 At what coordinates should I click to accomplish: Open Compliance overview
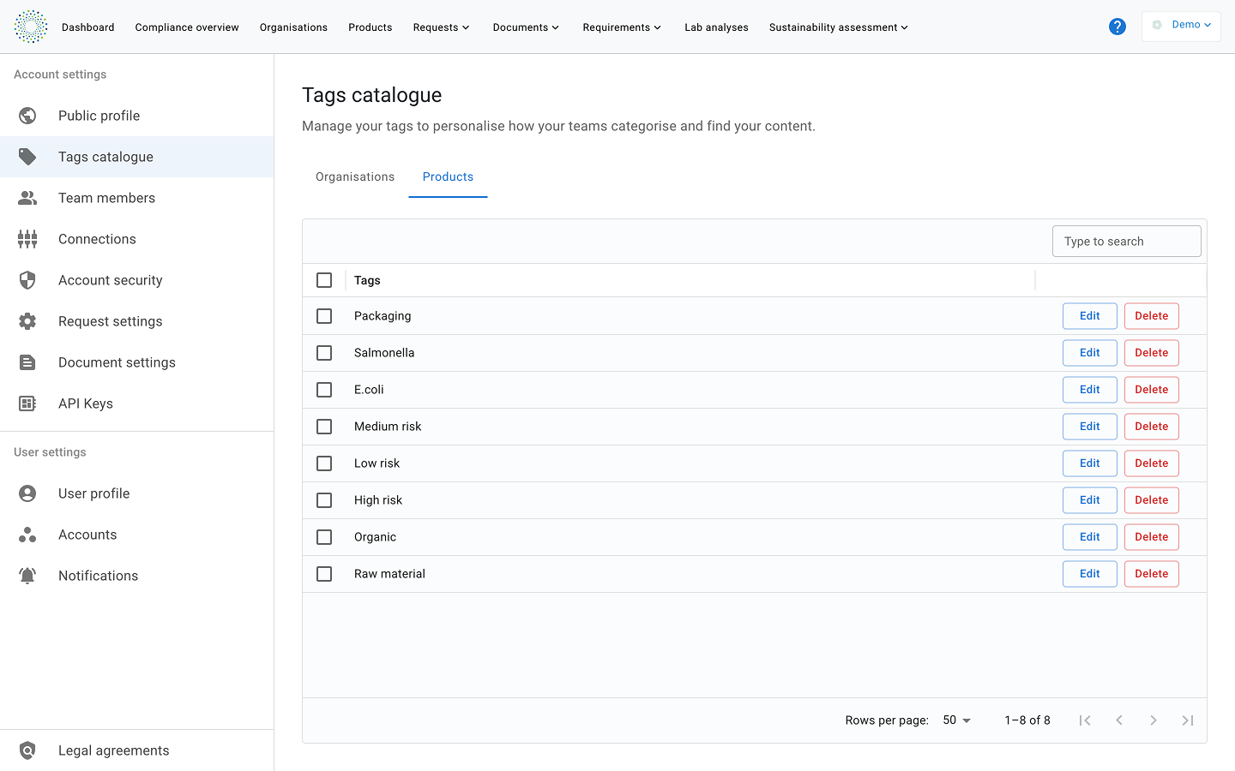point(187,27)
